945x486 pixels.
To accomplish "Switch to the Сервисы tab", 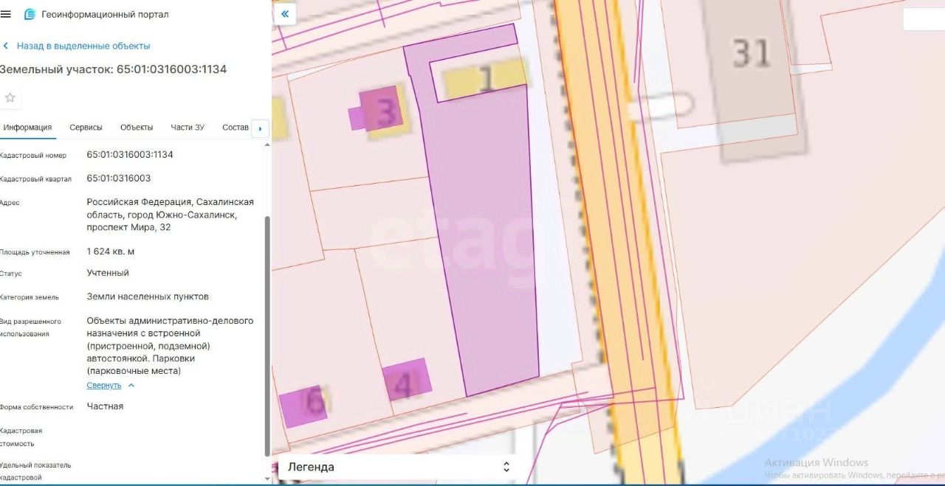I will tap(86, 128).
